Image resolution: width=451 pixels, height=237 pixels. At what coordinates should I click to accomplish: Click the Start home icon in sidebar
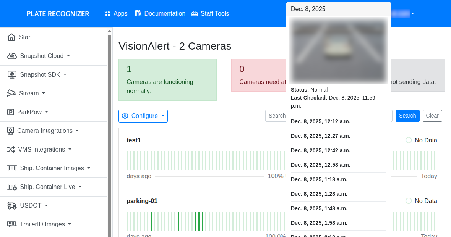[11, 37]
